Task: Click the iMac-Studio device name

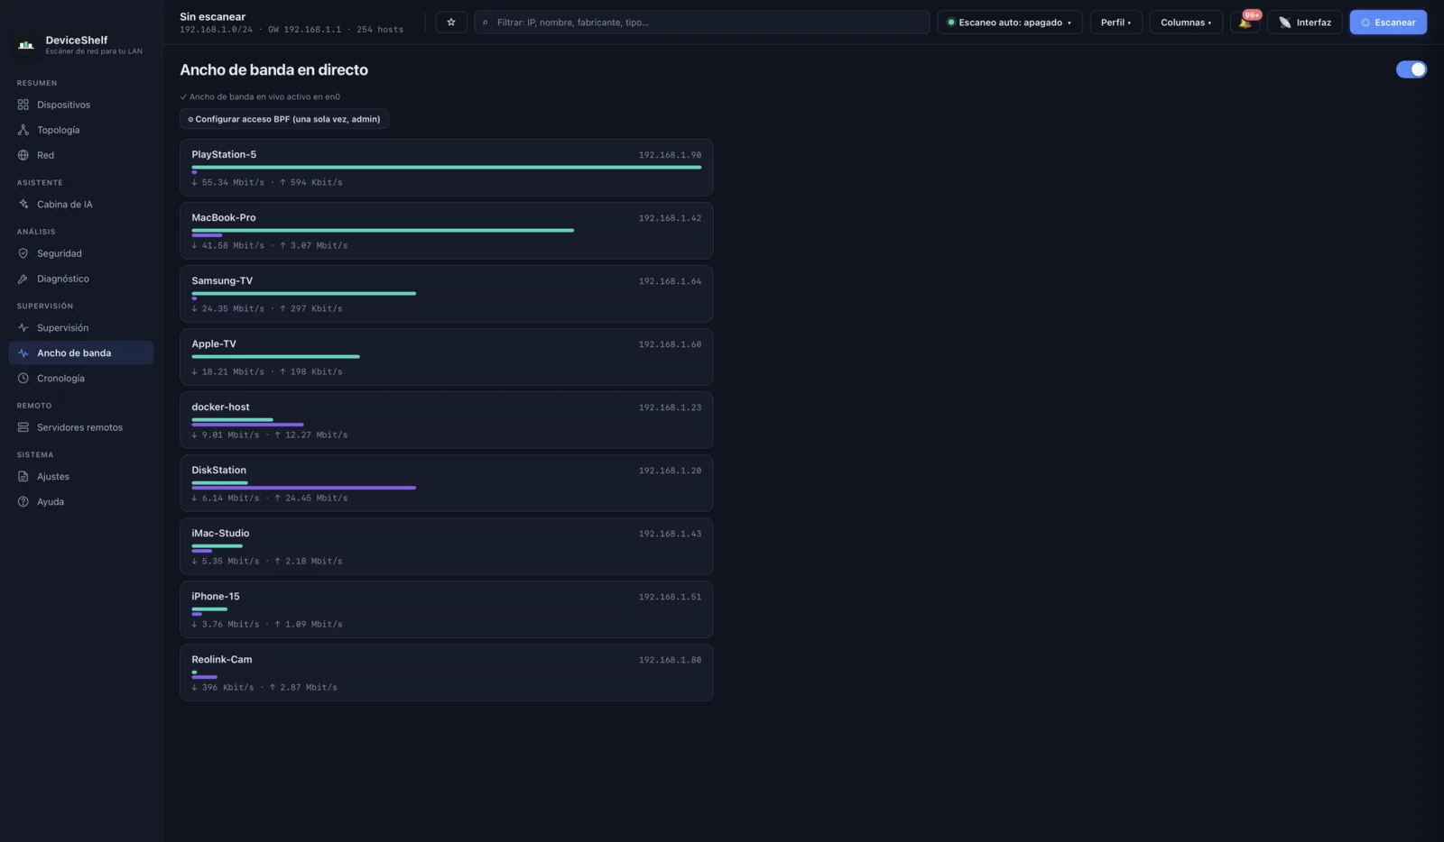Action: 220,533
